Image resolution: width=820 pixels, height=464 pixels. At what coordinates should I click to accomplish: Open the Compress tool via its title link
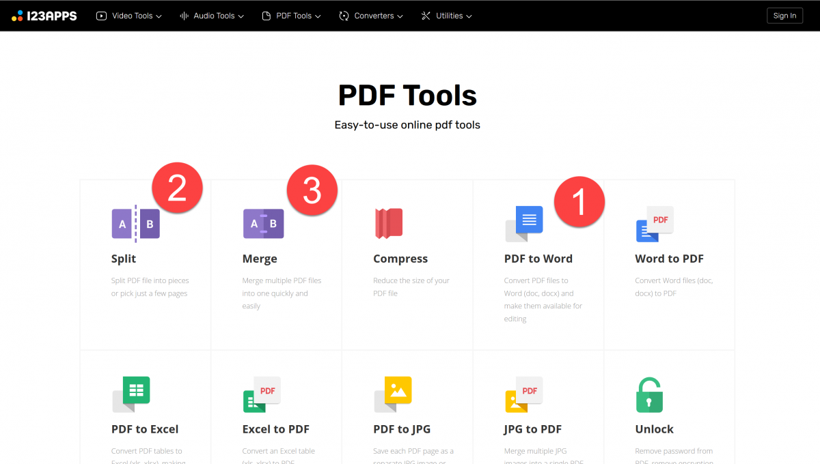(x=400, y=259)
